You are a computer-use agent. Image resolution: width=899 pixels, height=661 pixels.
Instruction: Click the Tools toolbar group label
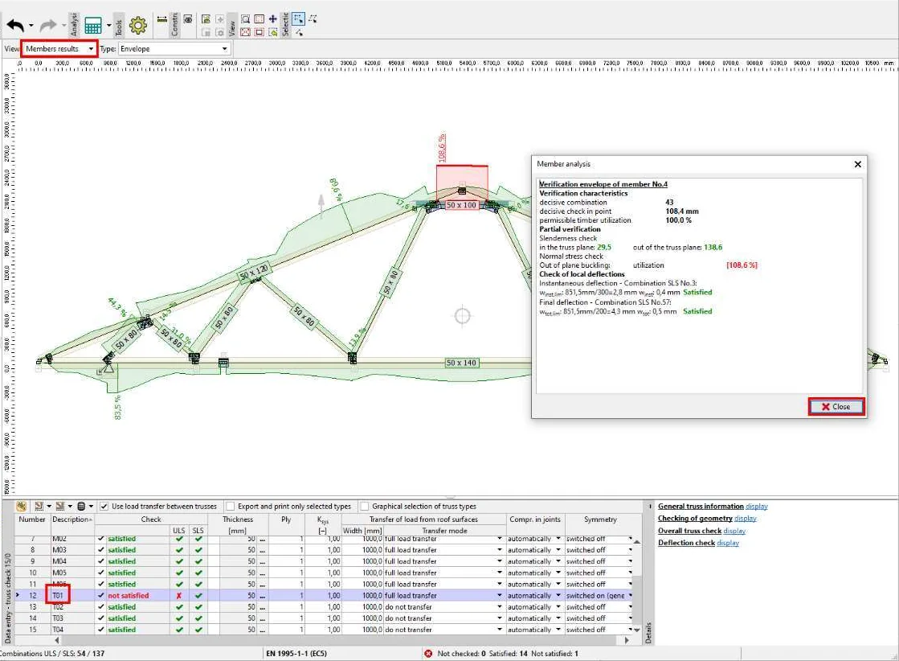click(119, 25)
